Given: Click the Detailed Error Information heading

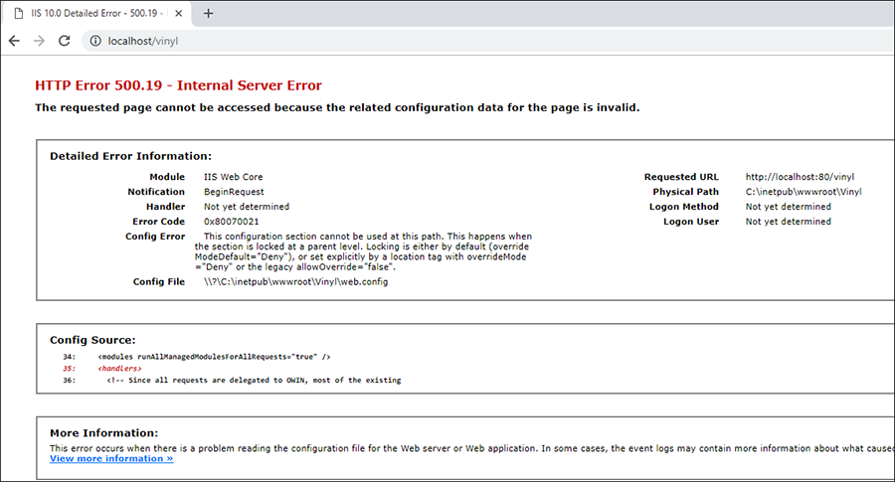Looking at the screenshot, I should [130, 156].
